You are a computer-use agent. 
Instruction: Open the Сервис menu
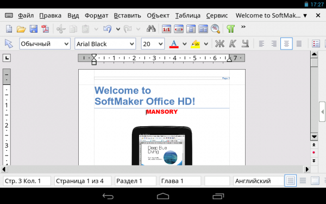(217, 16)
